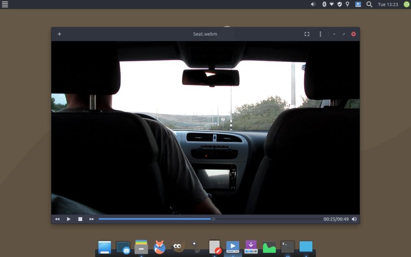Click the Tue 13:23 clock
411x257 pixels.
388,4
